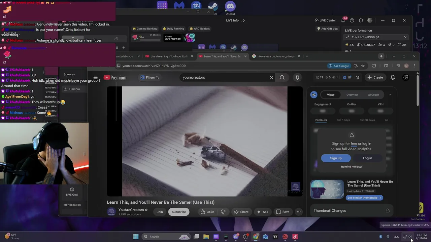Screen dimensions: 431x242
Task: Expand locked Thumbnail Changes section
Action: point(352,211)
